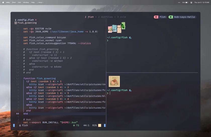Switch to tmux window 2 dotfiles
211x137 pixels.
coord(105,17)
